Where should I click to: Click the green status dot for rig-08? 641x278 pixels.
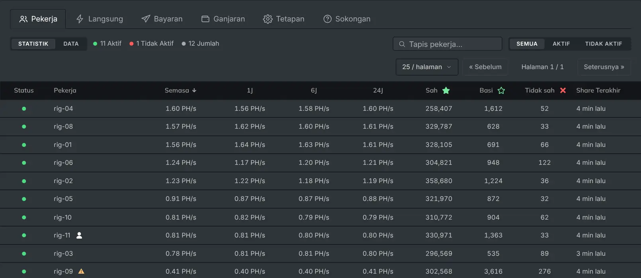click(24, 127)
